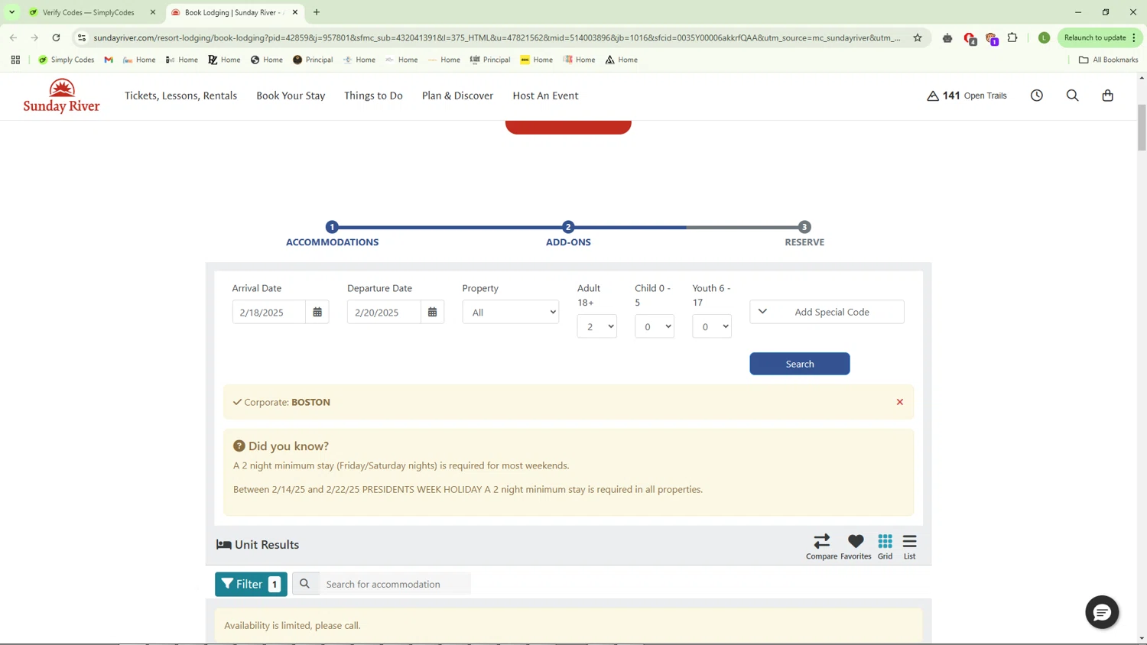Open the resort hours clock icon
The image size is (1147, 645).
click(1036, 96)
